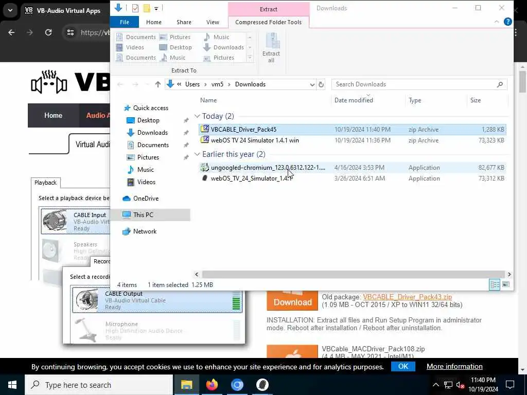Open address bar history dropdown
527x395 pixels.
[312, 84]
